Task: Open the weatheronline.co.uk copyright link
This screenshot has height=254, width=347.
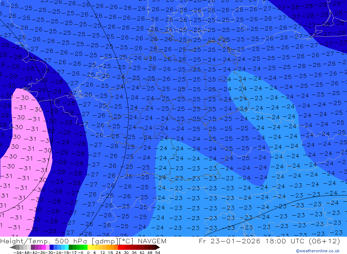Action: pyautogui.click(x=318, y=251)
